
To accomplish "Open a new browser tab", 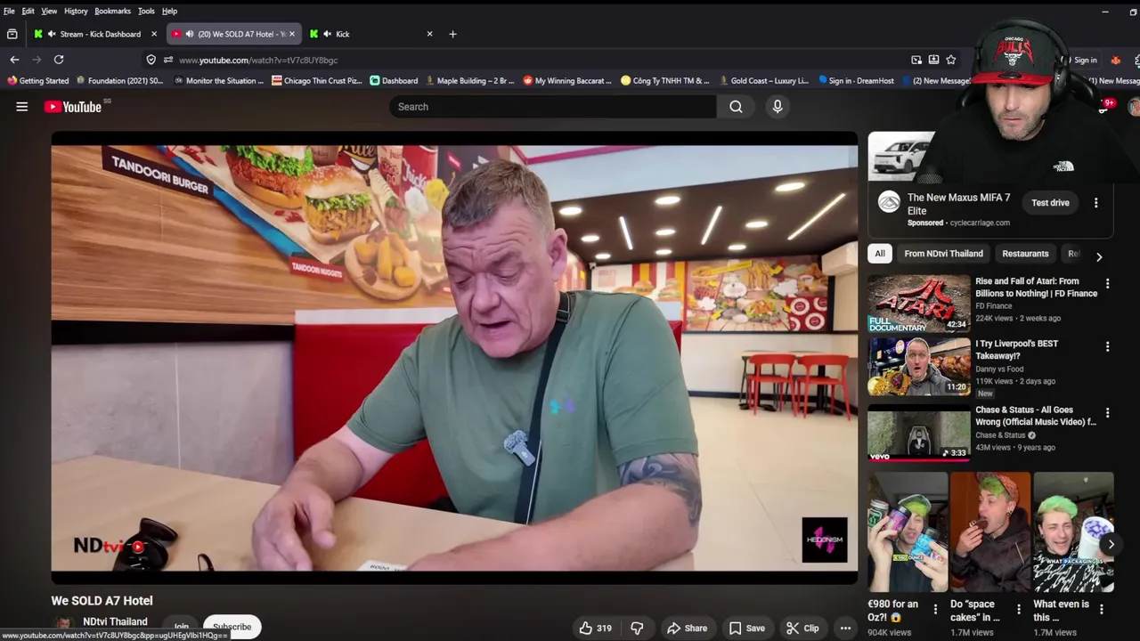I will coord(452,34).
